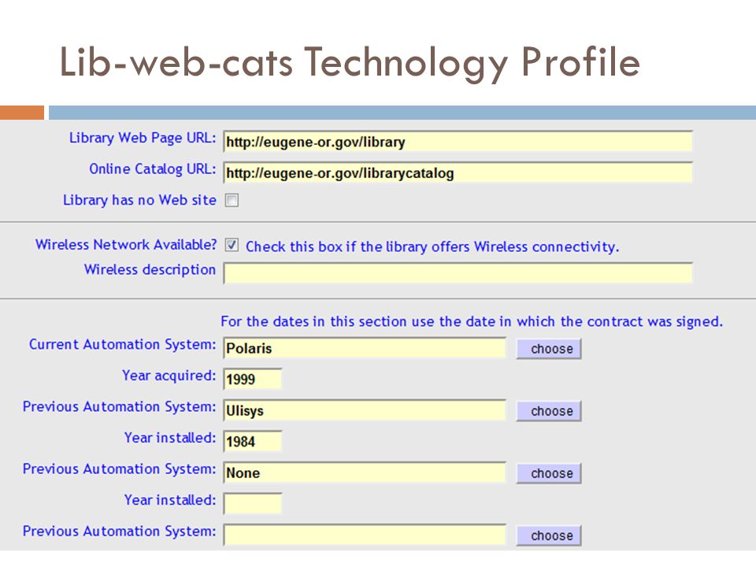Click the Previous Automation System field showing None
The image size is (756, 567).
click(x=365, y=472)
